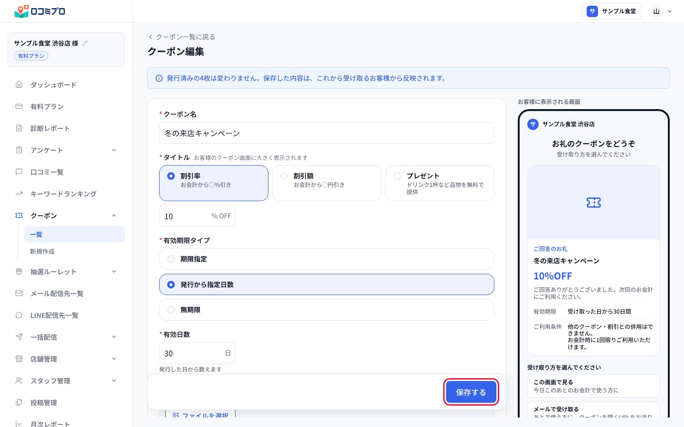Image resolution: width=684 pixels, height=427 pixels.
Task: Select この画面で見る in the preview
Action: tap(594, 386)
